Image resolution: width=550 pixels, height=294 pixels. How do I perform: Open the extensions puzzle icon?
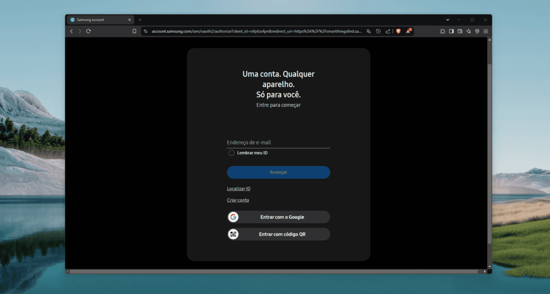click(x=443, y=31)
